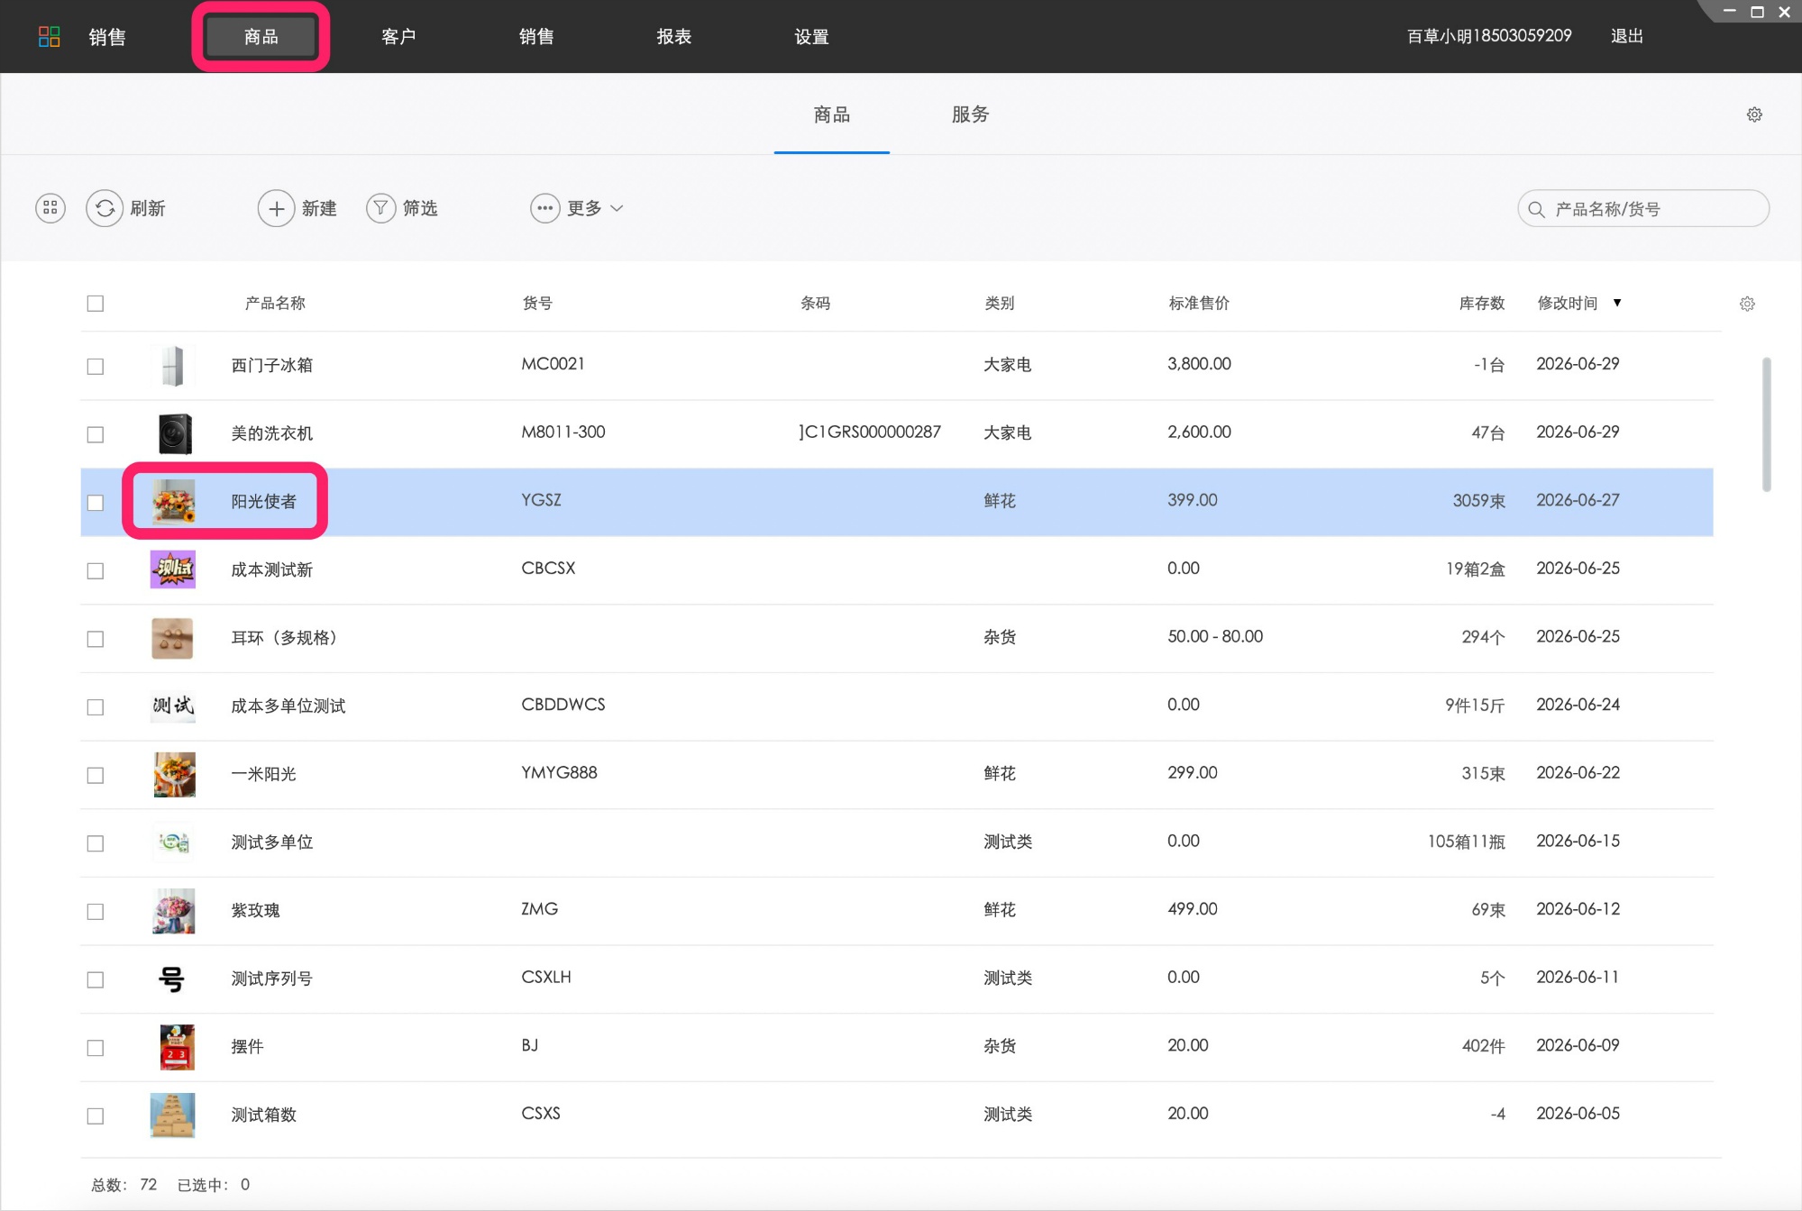The width and height of the screenshot is (1802, 1211).
Task: Check the box for 成本多单位测试
Action: tap(96, 707)
